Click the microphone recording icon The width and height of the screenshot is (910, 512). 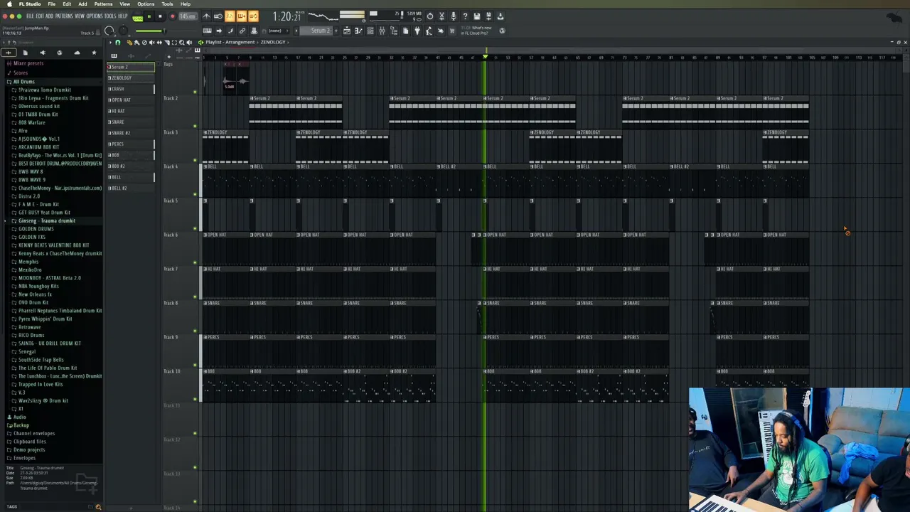tap(454, 16)
